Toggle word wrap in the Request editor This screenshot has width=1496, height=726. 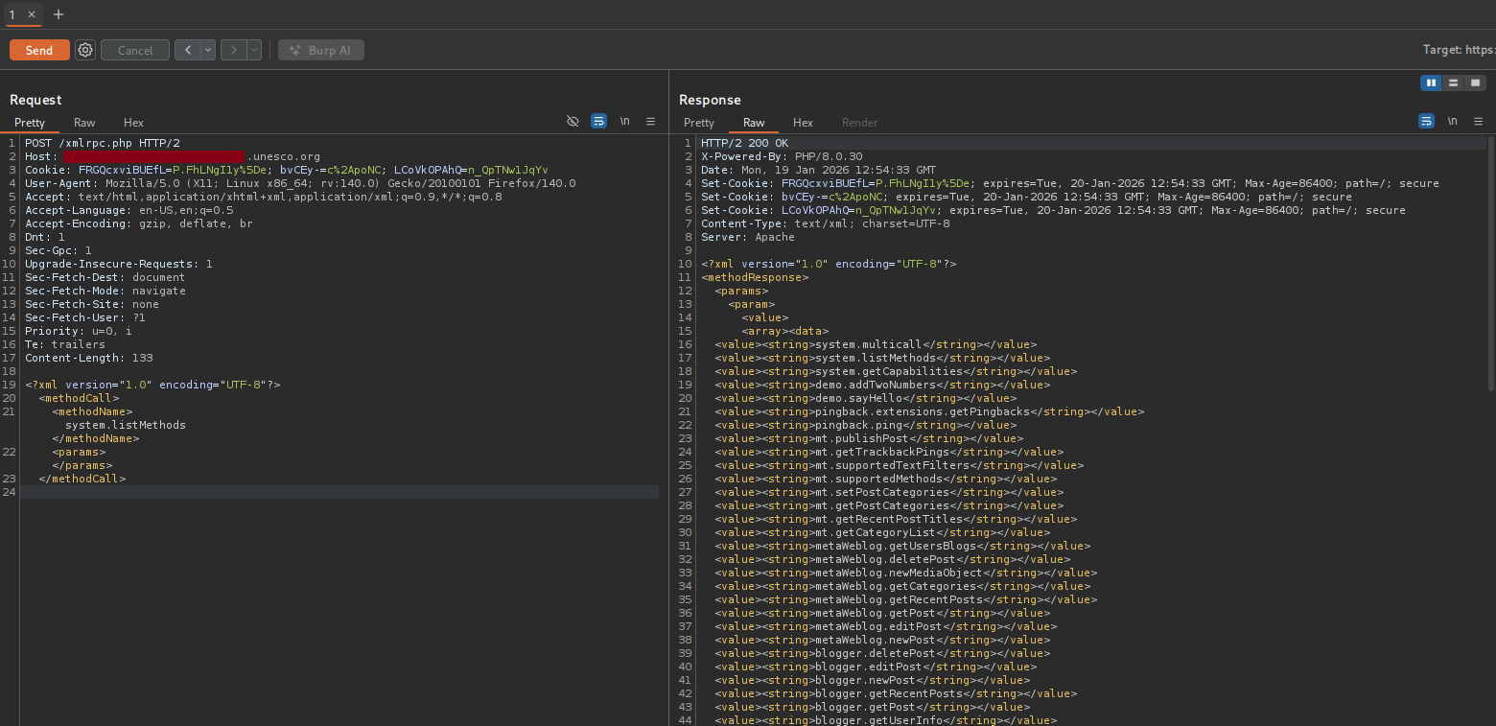point(598,121)
